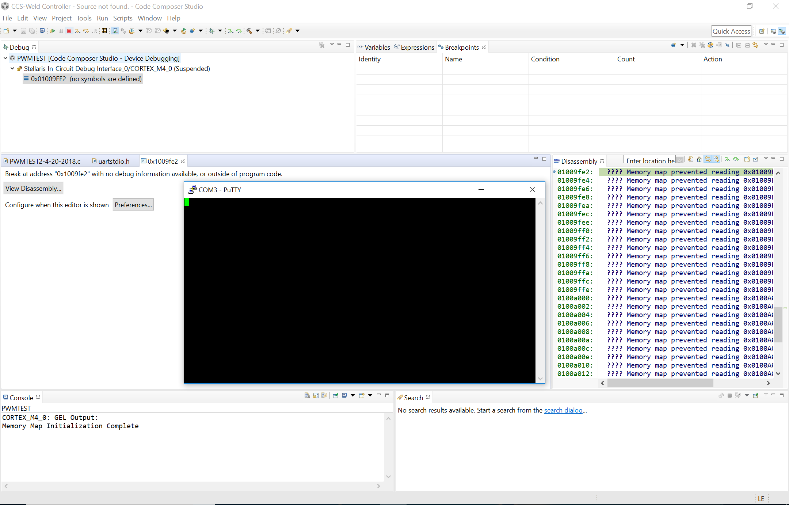
Task: Click the green Resume button in toolbar
Action: pos(52,31)
